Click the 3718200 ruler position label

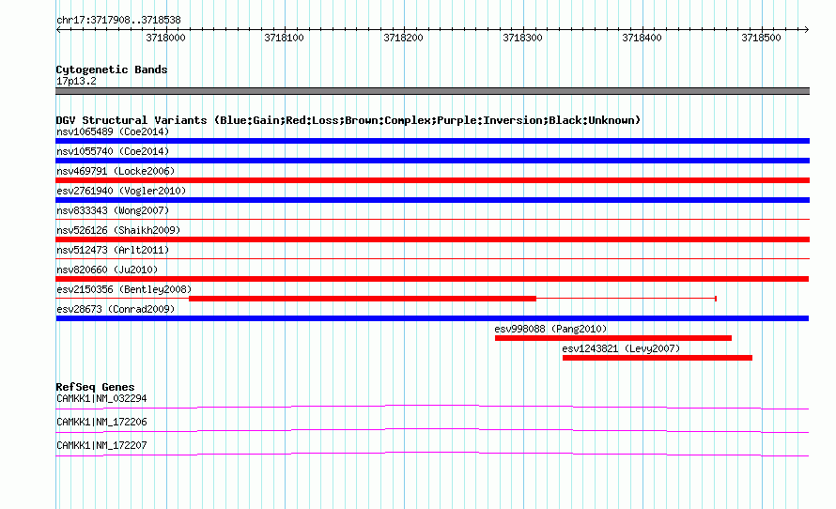point(404,38)
